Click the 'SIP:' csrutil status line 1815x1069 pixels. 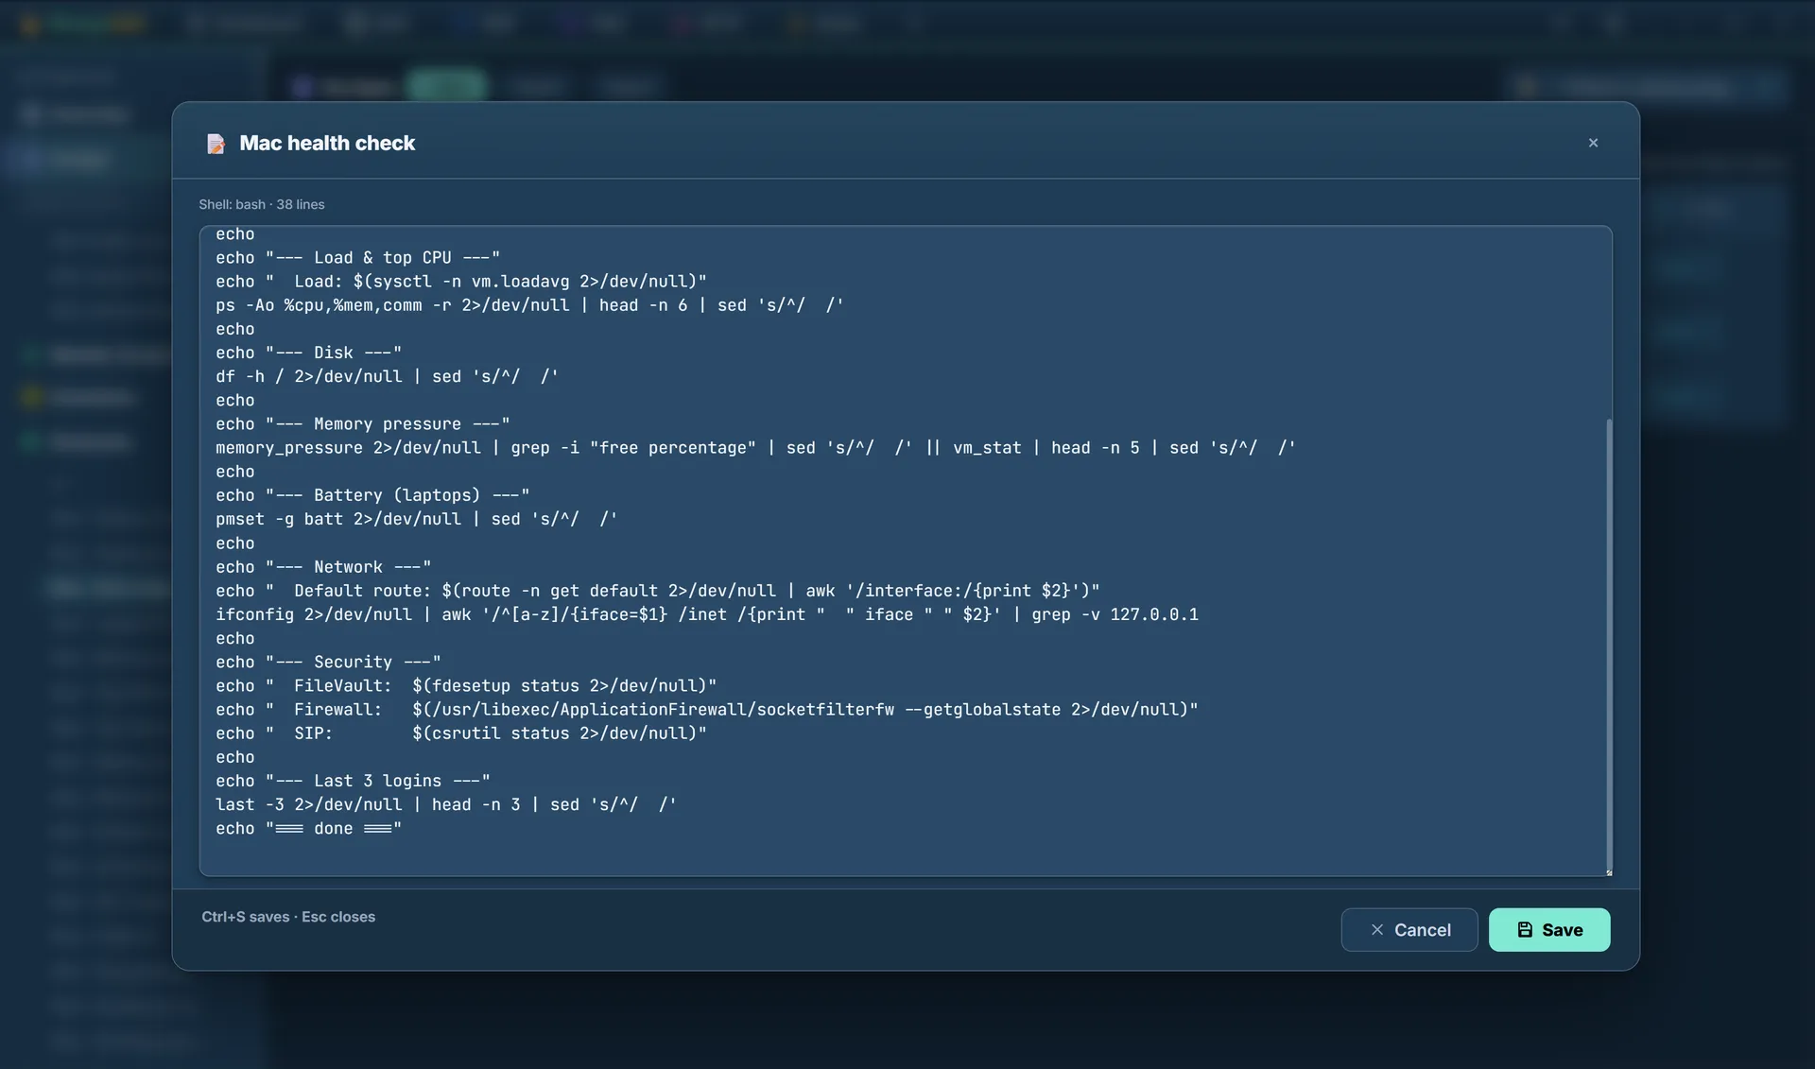[x=460, y=733]
